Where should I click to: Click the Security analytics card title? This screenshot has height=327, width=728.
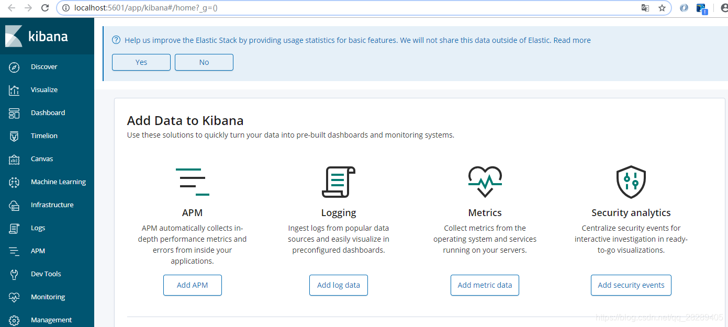(631, 213)
